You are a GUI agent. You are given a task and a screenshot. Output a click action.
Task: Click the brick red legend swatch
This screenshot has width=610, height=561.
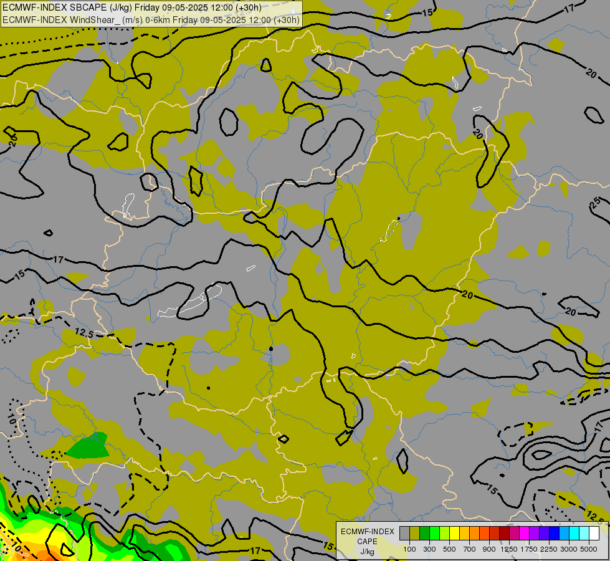click(x=495, y=534)
